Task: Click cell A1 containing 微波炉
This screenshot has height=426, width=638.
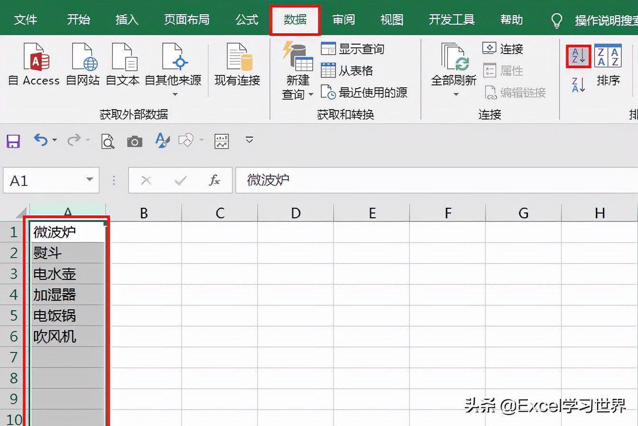Action: click(67, 232)
